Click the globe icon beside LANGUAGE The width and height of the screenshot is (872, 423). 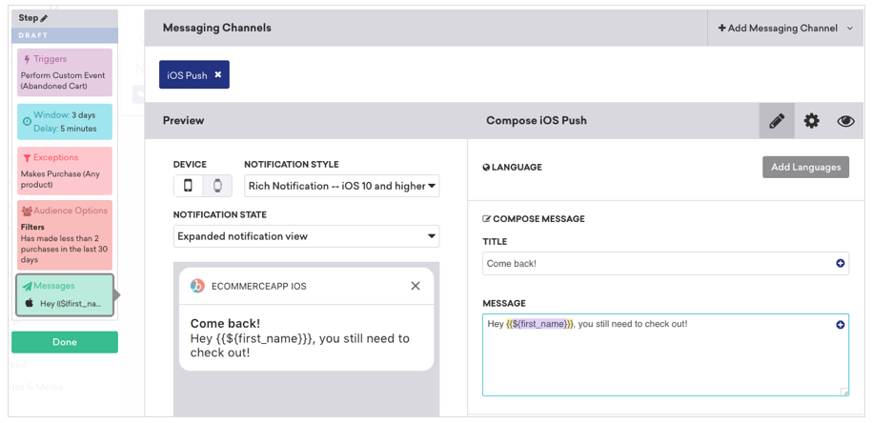pyautogui.click(x=486, y=168)
